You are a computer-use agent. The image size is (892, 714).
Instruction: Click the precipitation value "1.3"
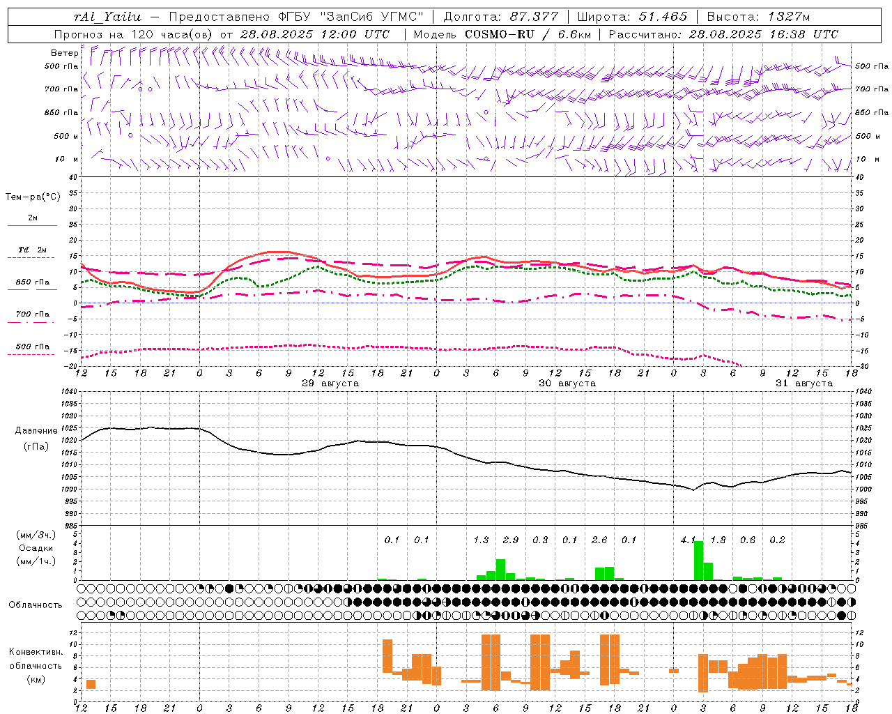[481, 540]
